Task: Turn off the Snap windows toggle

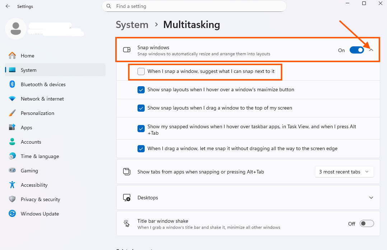Action: tap(356, 50)
